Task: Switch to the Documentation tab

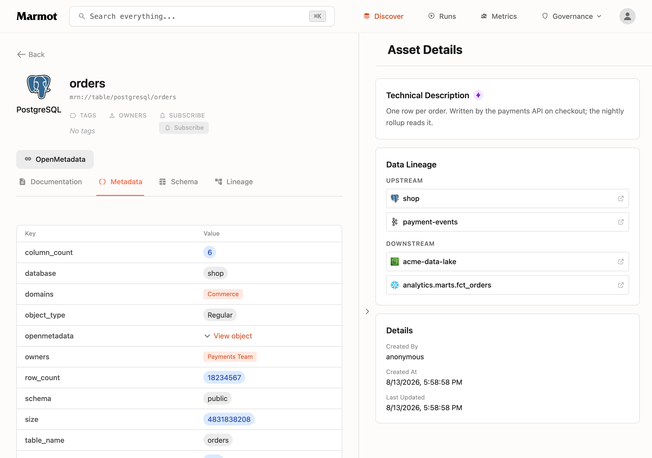Action: coord(50,182)
